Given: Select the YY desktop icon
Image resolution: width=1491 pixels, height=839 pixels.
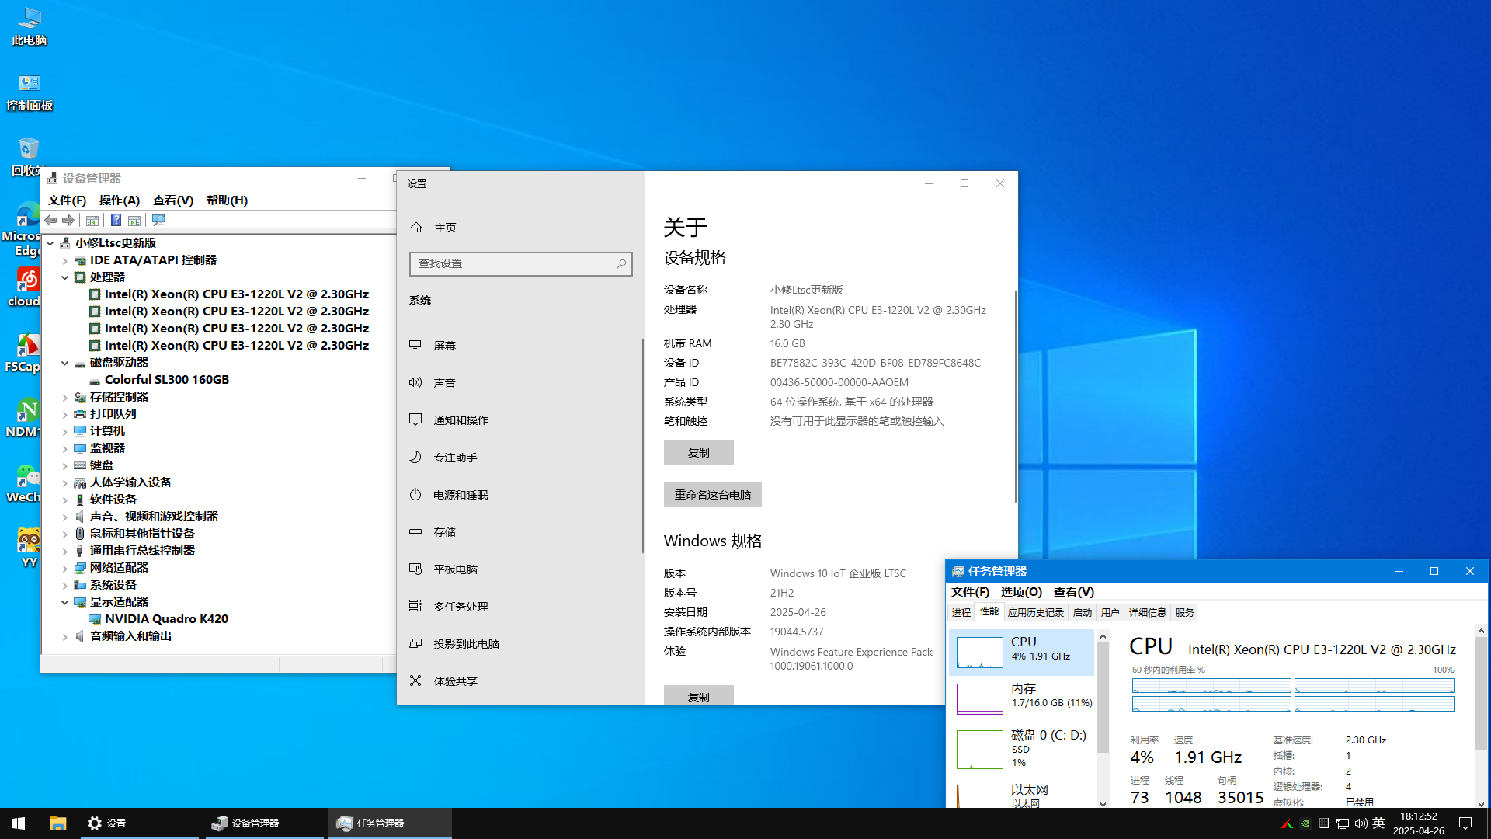Looking at the screenshot, I should 30,548.
